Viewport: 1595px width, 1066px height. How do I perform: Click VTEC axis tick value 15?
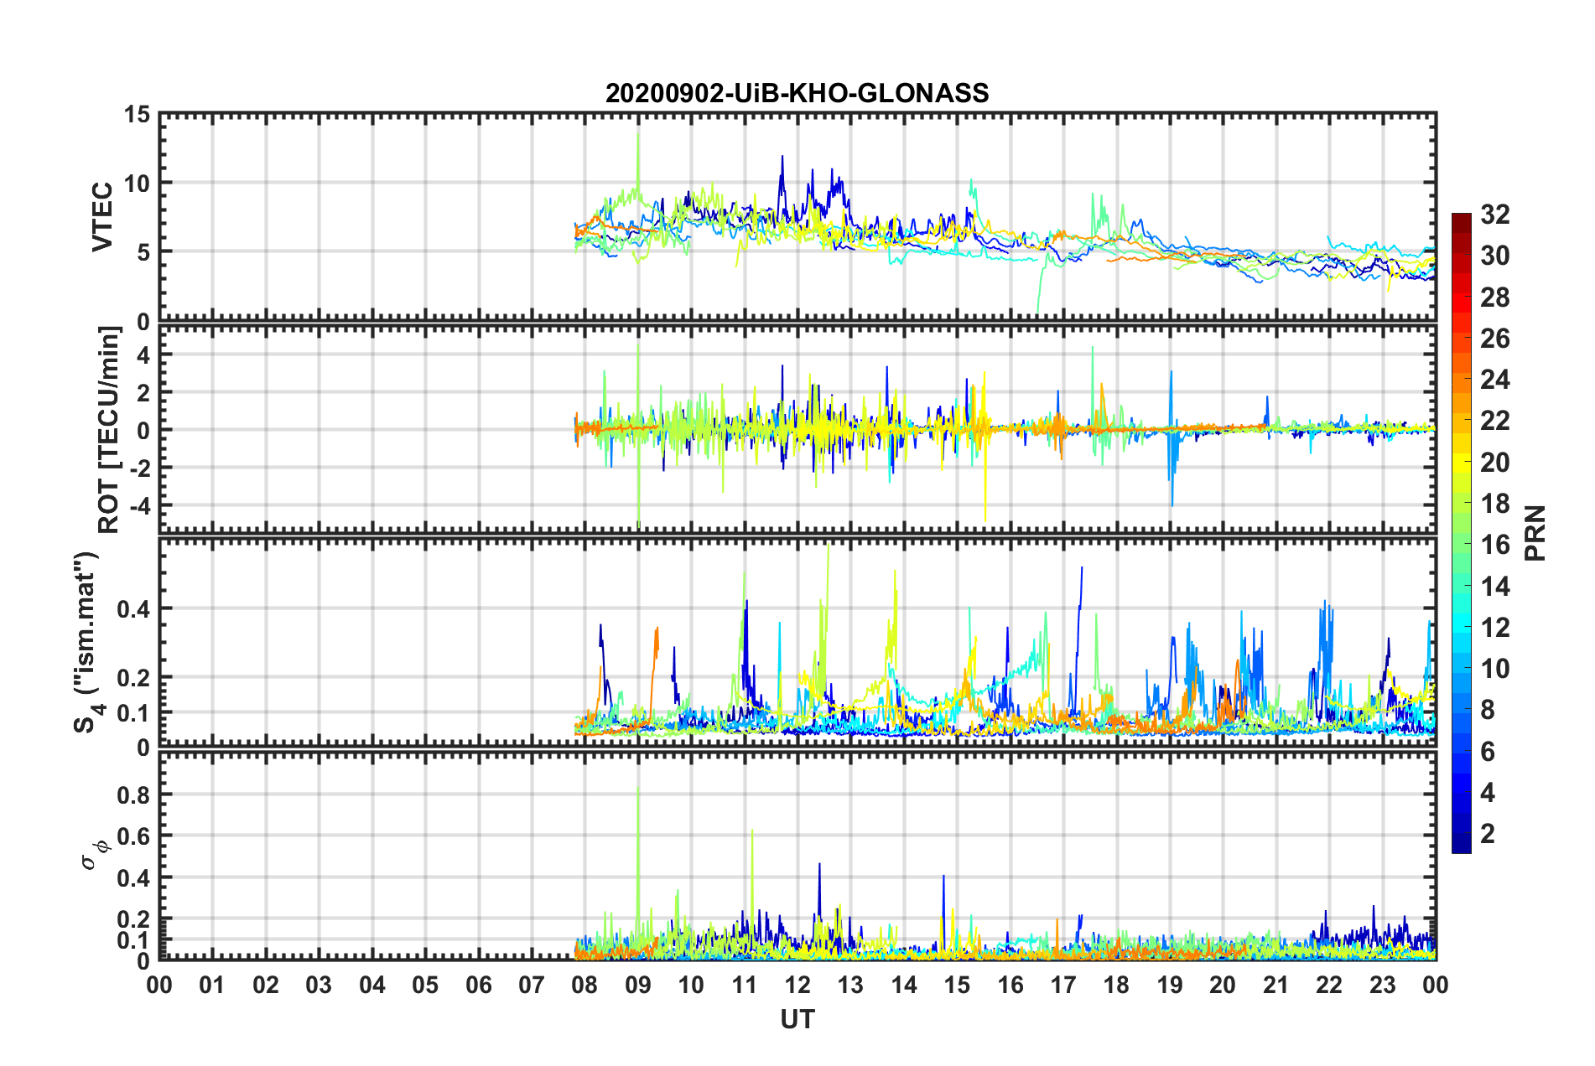pos(137,114)
